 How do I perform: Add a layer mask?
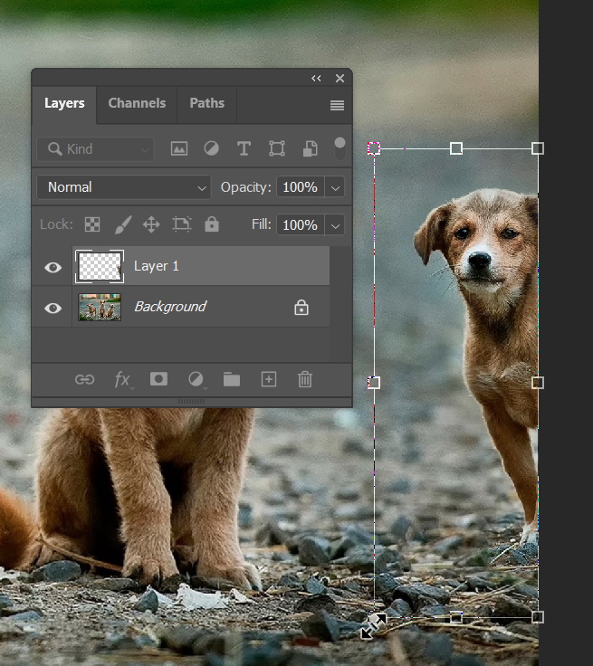click(158, 379)
